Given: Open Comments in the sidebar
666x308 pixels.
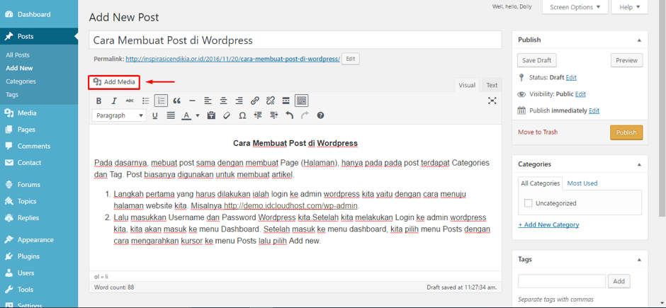Looking at the screenshot, I should pyautogui.click(x=33, y=146).
